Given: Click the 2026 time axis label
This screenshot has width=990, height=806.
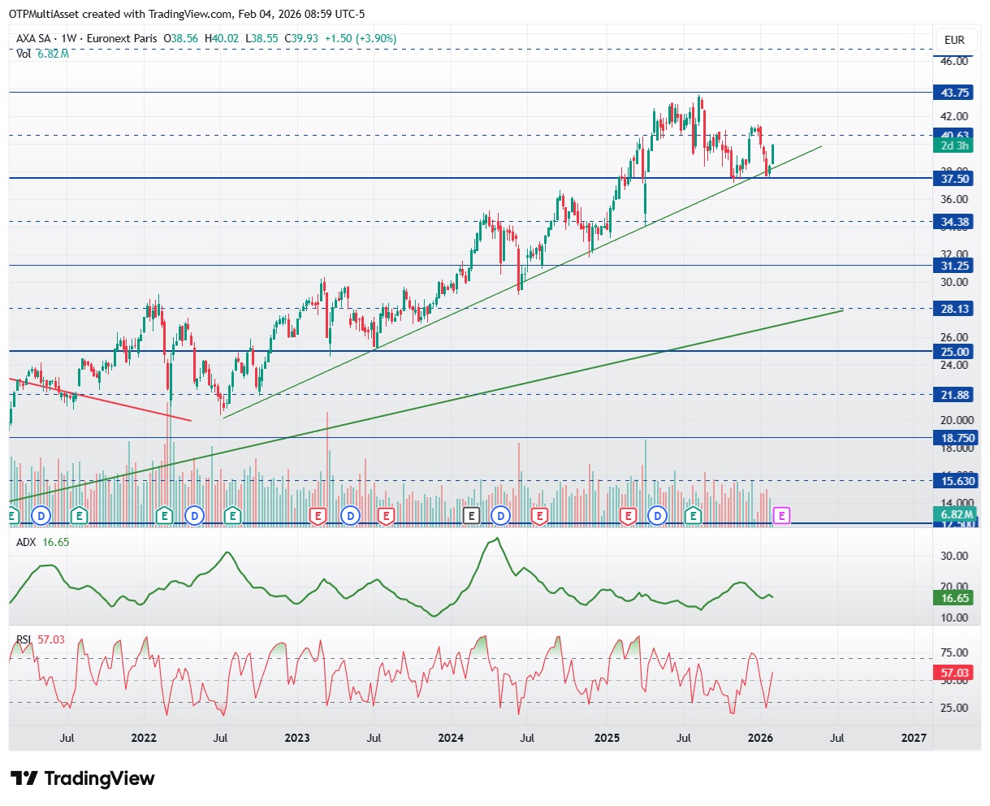Looking at the screenshot, I should pos(759,738).
